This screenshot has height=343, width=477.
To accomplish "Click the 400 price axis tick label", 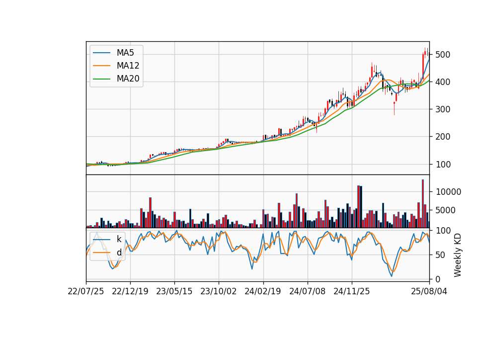I will pos(443,82).
